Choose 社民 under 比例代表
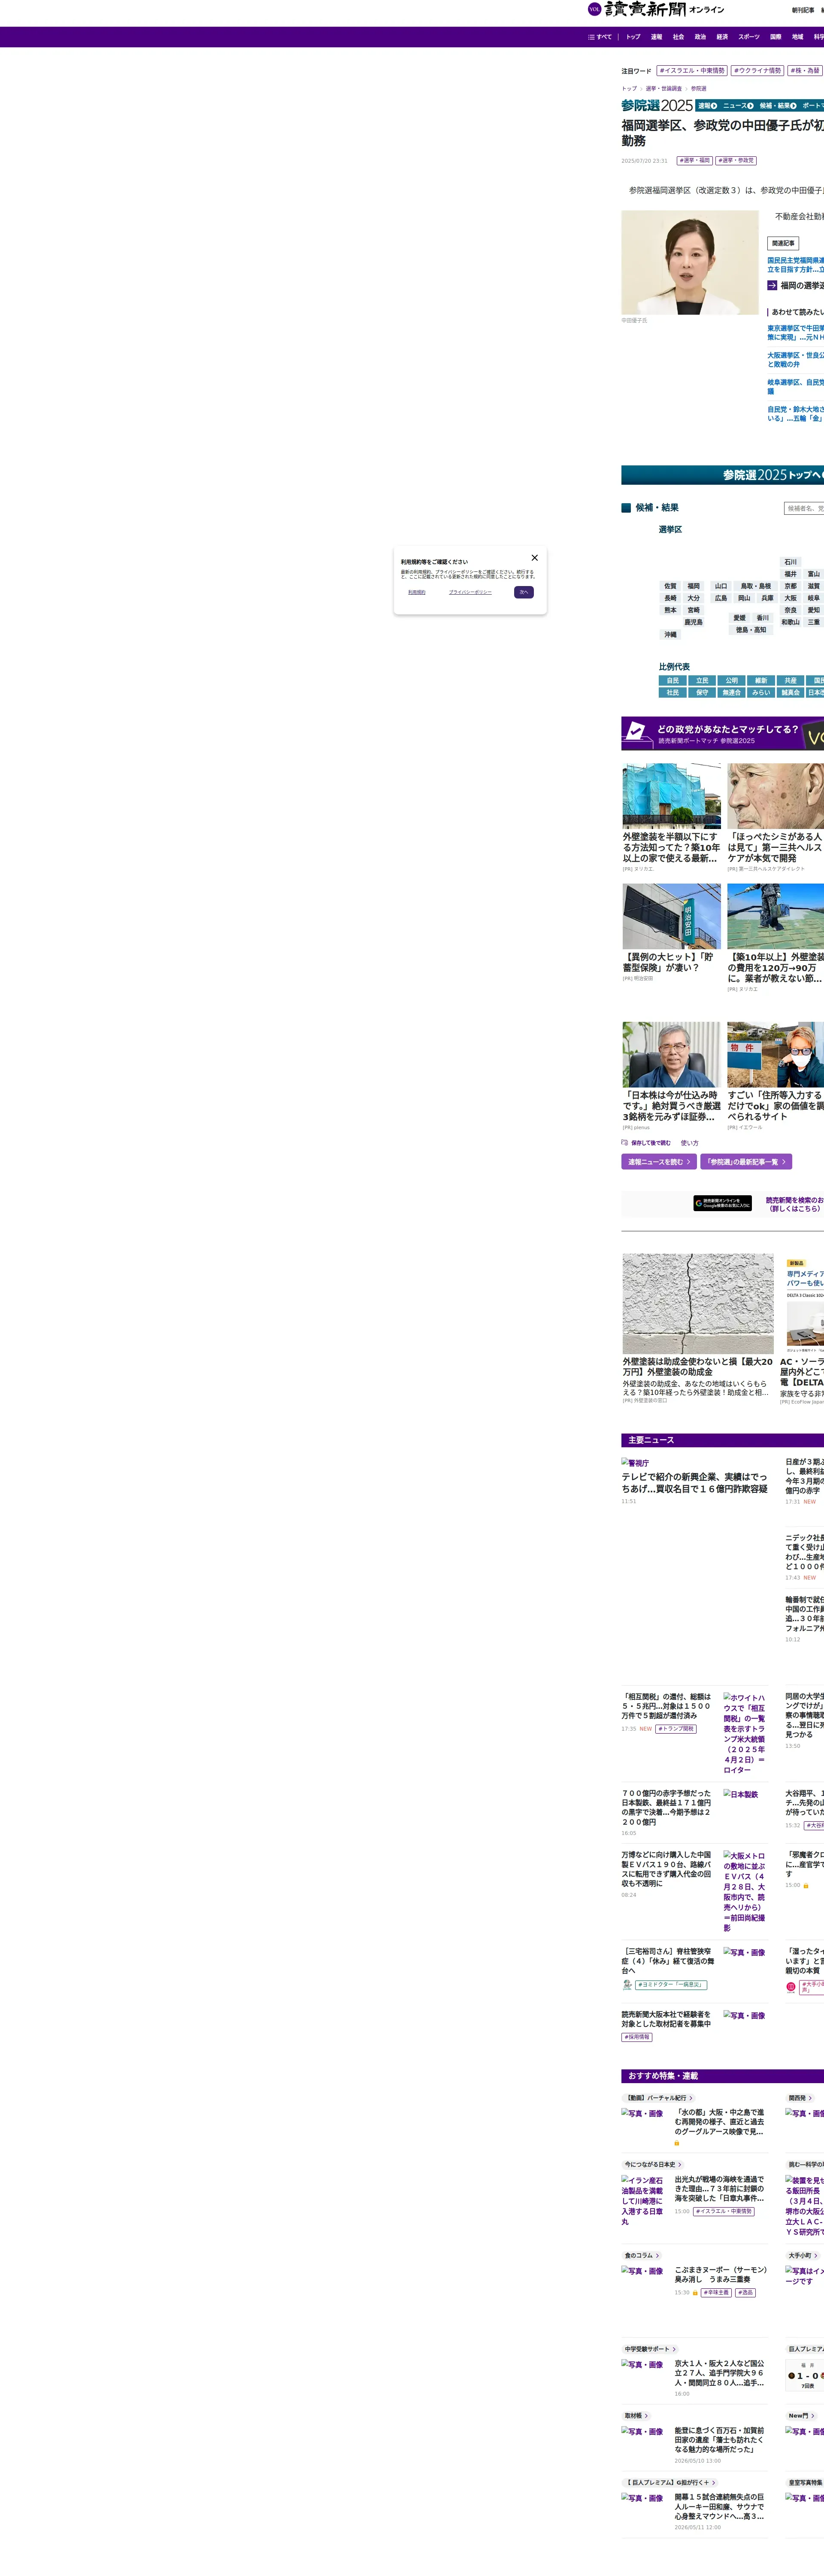This screenshot has width=824, height=2576. [672, 693]
